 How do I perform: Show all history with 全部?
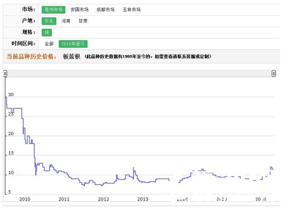point(49,44)
